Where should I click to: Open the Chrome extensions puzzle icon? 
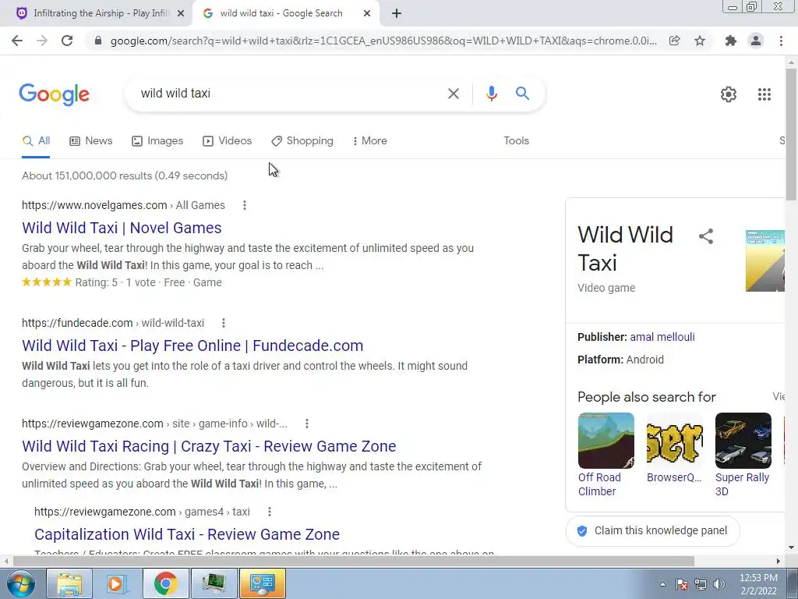coord(730,41)
